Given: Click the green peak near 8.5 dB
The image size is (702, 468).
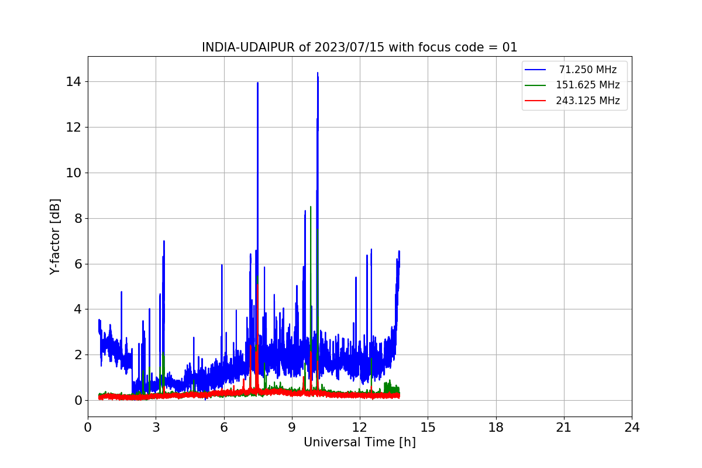Looking at the screenshot, I should pyautogui.click(x=311, y=207).
